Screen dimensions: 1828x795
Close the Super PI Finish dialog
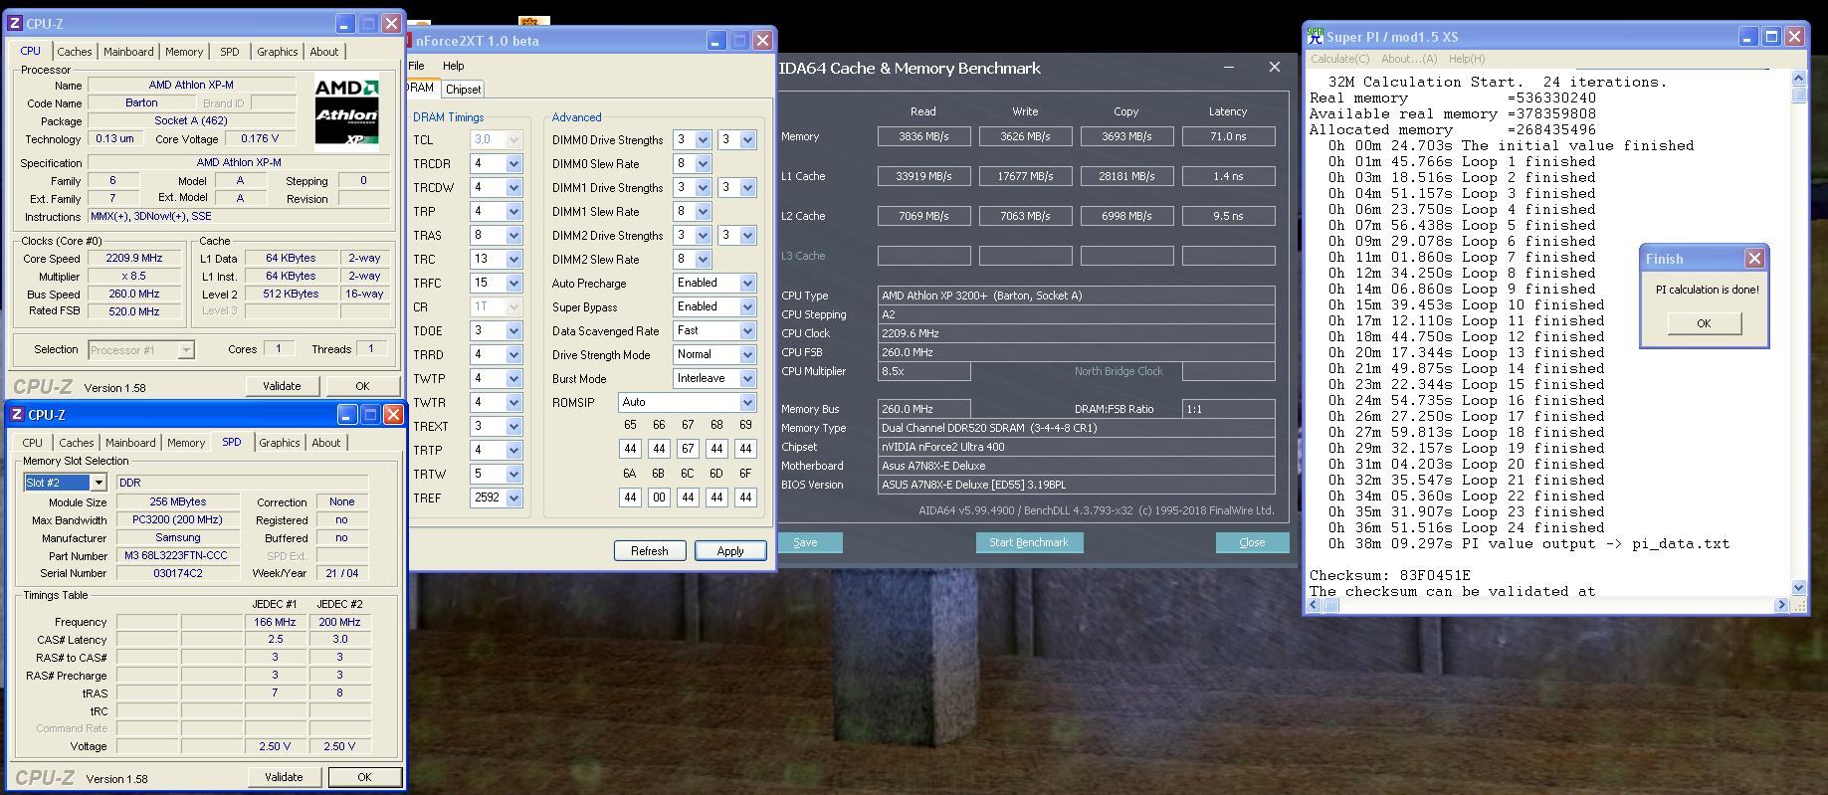(1754, 259)
